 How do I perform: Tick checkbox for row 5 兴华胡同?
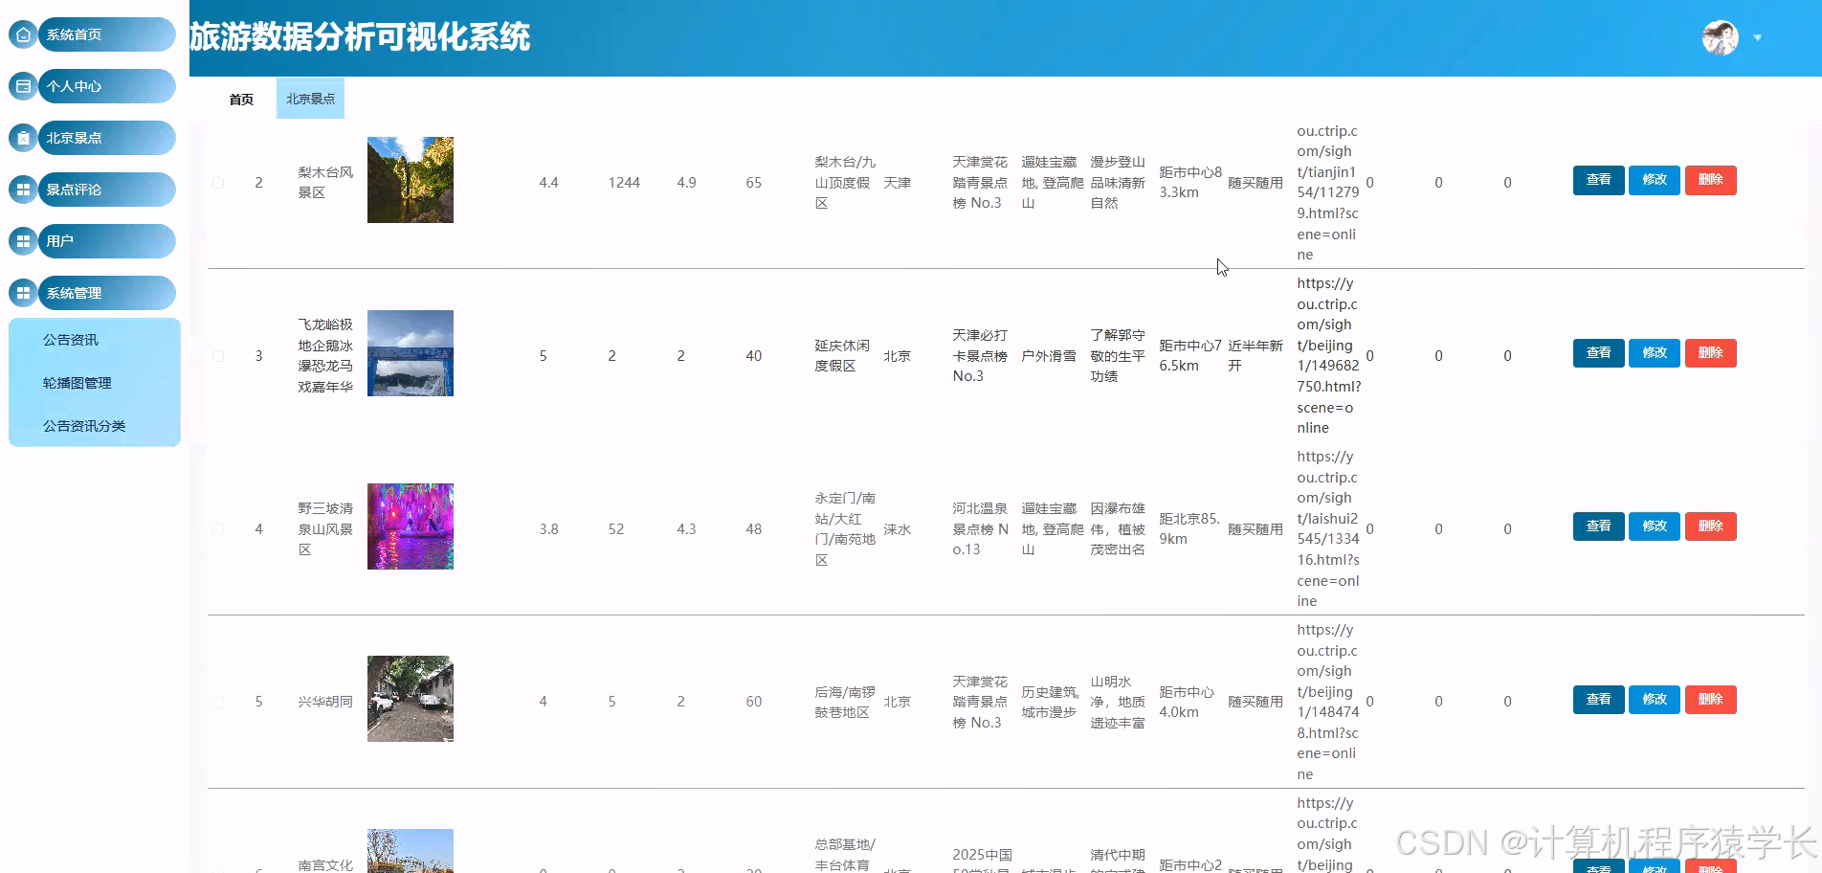point(218,702)
